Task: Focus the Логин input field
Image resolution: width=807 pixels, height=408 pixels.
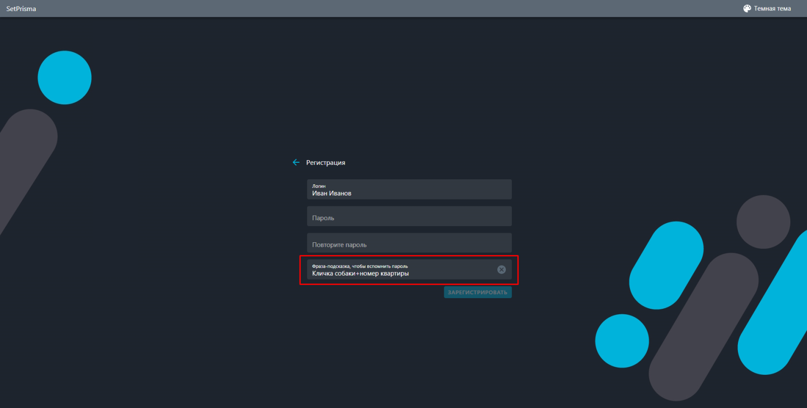Action: (409, 189)
